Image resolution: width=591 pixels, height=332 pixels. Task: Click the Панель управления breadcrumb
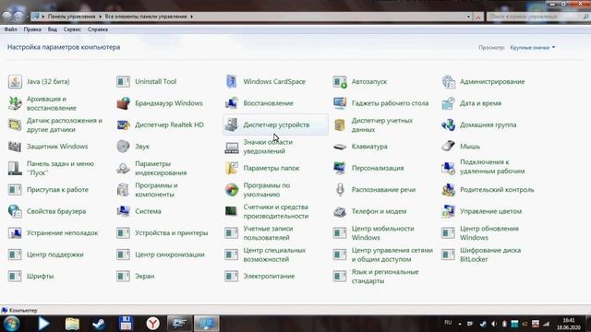(71, 17)
